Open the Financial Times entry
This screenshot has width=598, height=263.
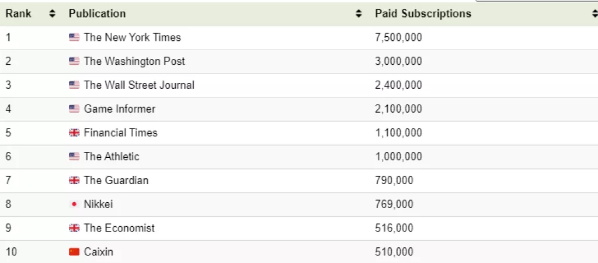click(x=120, y=133)
